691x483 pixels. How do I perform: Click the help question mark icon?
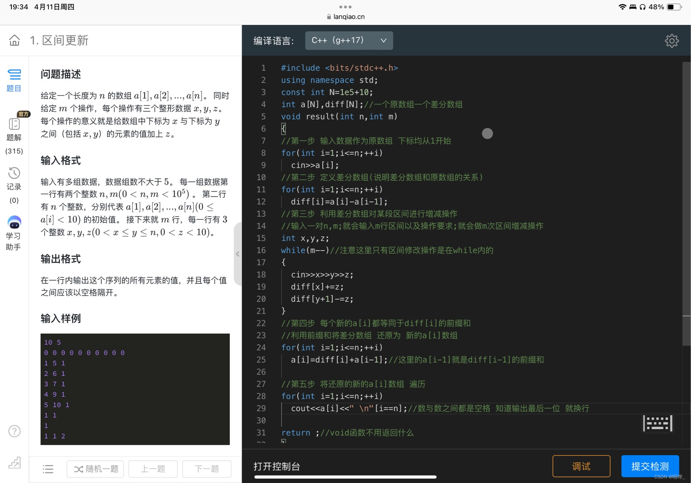(x=14, y=431)
